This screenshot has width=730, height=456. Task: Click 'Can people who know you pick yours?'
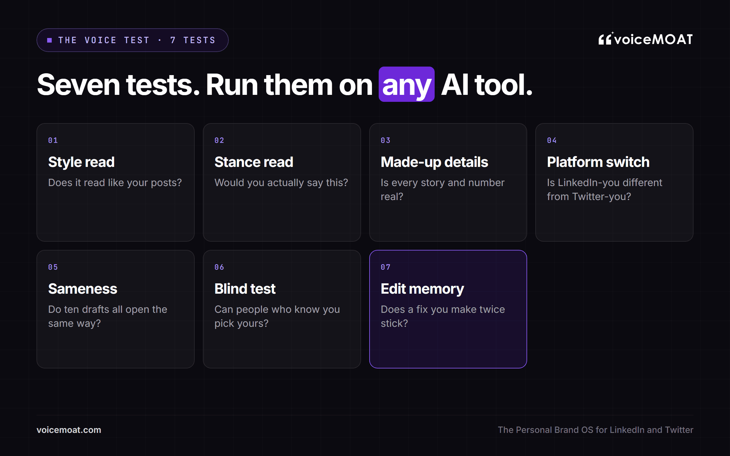pos(277,316)
